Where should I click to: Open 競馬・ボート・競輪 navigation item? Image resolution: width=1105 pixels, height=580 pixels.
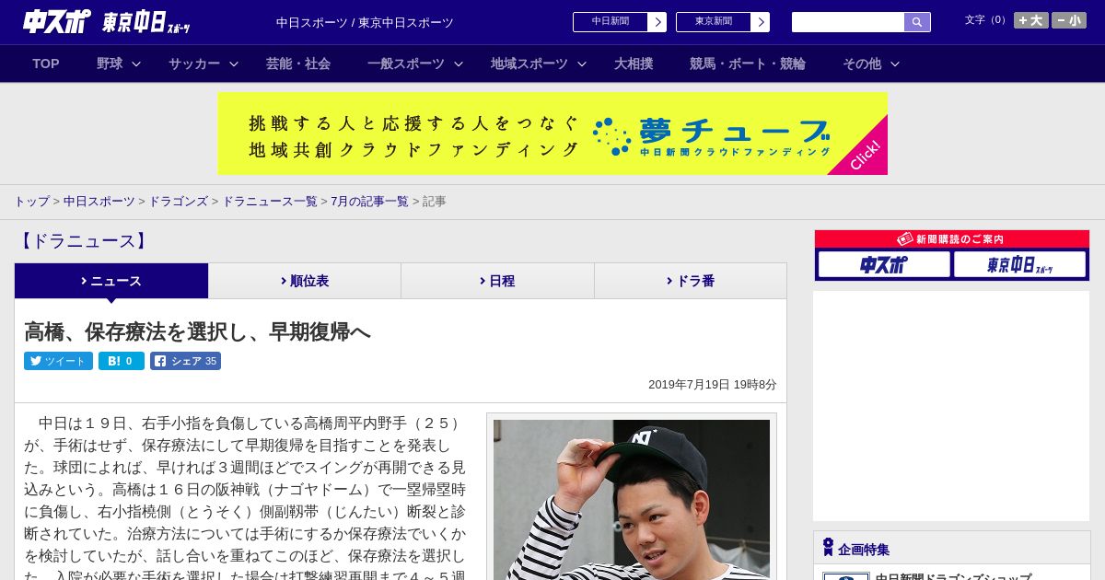coord(748,64)
